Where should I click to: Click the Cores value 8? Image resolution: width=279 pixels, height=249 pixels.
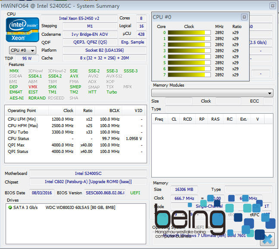click(x=141, y=18)
